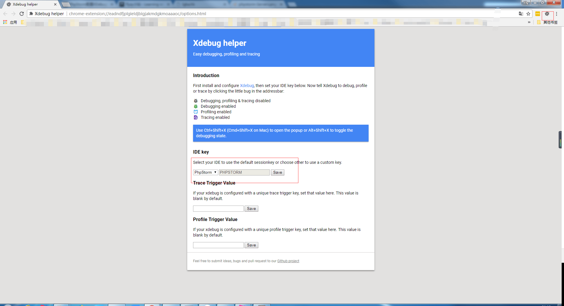
Task: Click the gray disabled bug icon
Action: (196, 101)
